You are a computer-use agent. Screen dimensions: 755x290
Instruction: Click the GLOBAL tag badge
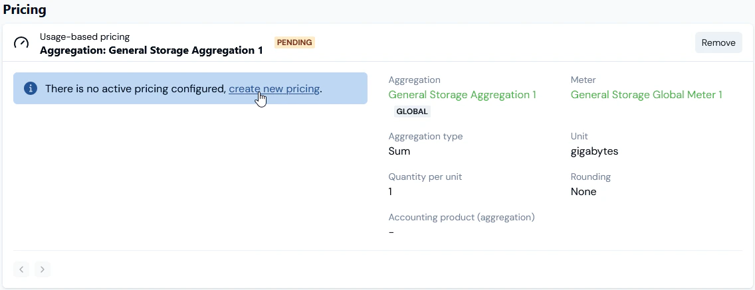tap(412, 111)
